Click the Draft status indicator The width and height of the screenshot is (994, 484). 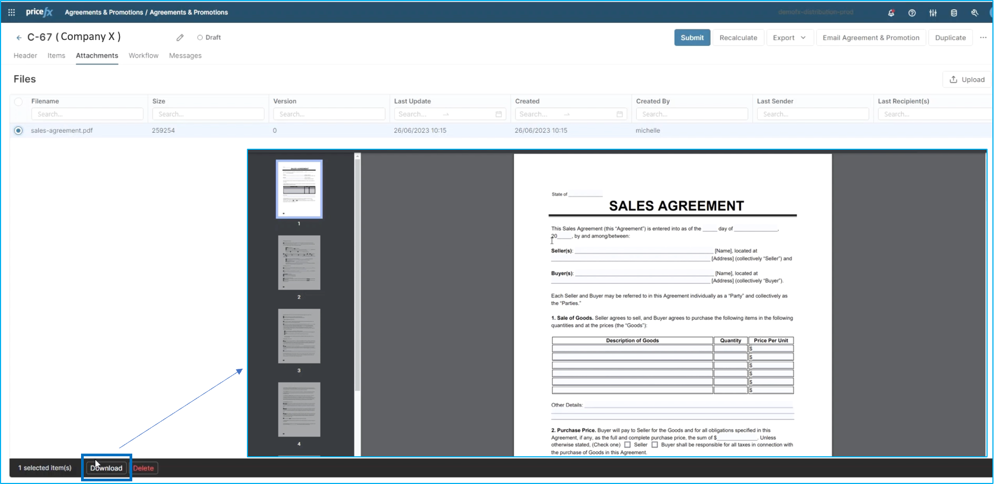pyautogui.click(x=209, y=37)
